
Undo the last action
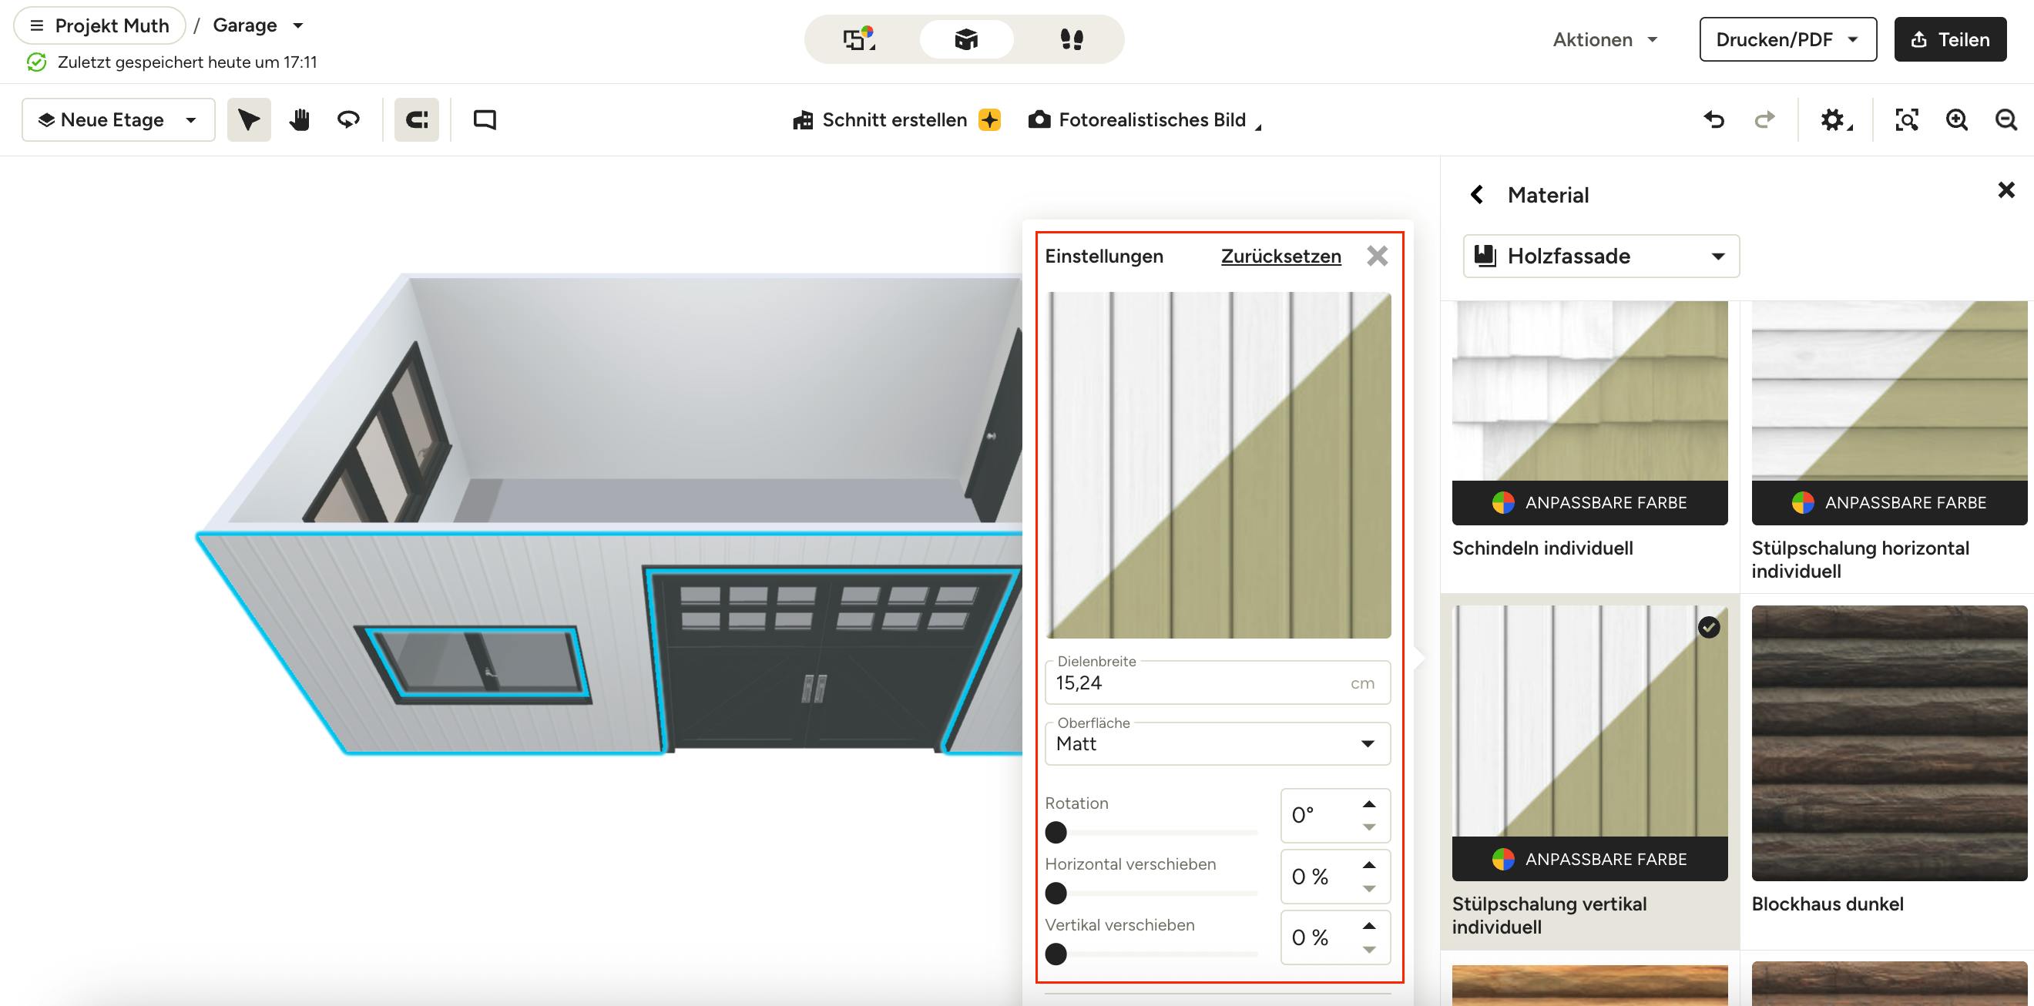1713,120
